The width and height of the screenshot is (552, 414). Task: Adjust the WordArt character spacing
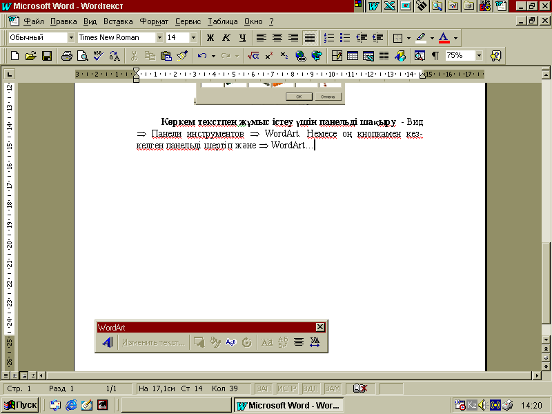[315, 342]
